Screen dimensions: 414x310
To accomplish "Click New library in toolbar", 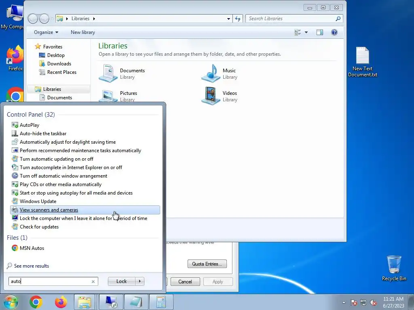I will tap(83, 32).
